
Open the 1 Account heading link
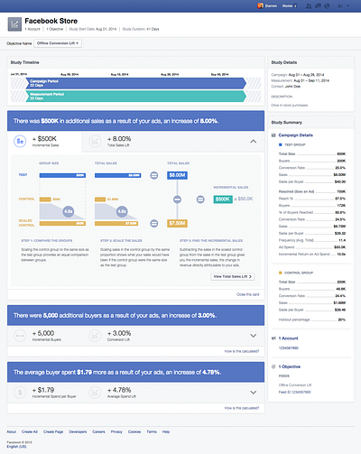click(x=288, y=338)
